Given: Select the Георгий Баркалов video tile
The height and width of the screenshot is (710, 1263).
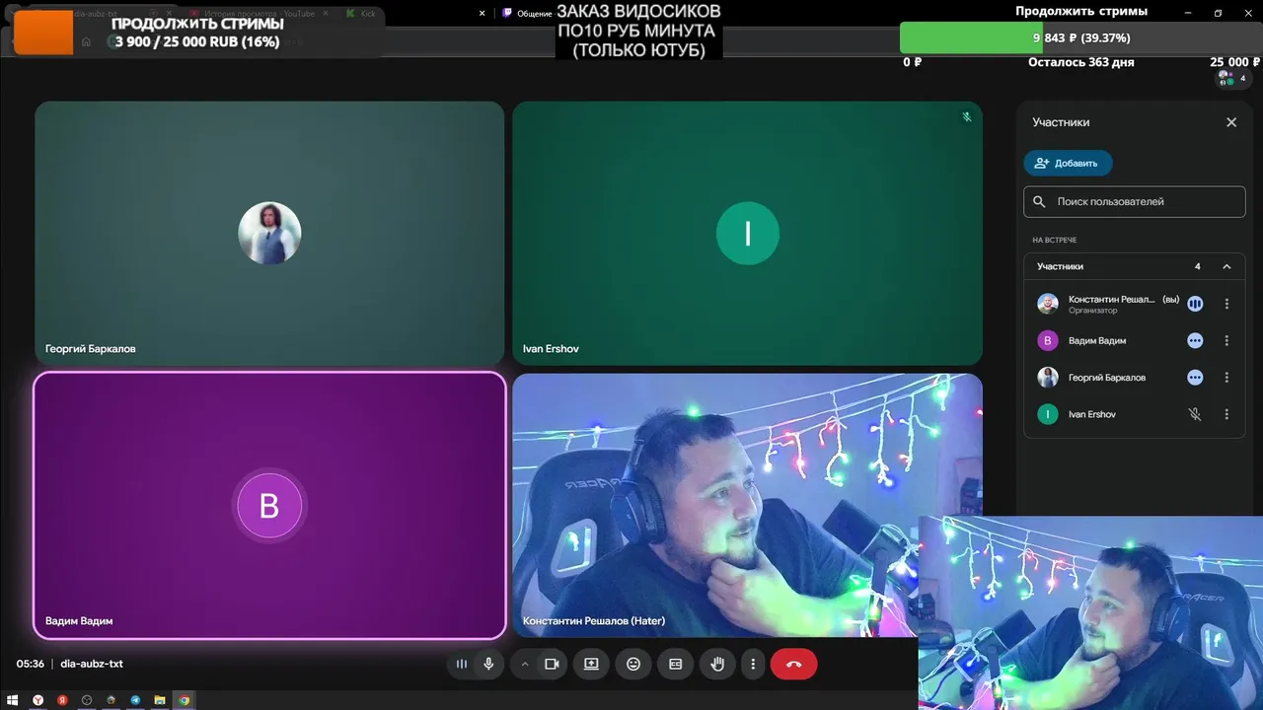Looking at the screenshot, I should pos(269,234).
